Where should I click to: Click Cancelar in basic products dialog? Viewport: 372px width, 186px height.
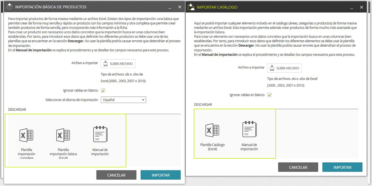116,175
